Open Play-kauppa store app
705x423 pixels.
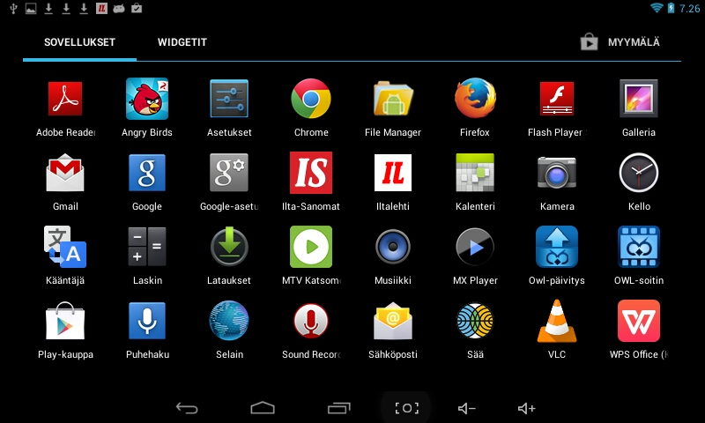click(x=65, y=321)
